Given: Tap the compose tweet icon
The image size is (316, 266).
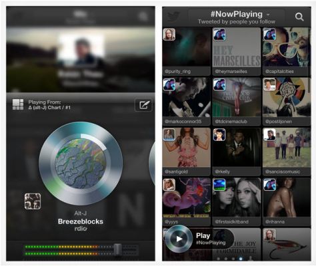Looking at the screenshot, I should pyautogui.click(x=144, y=105).
